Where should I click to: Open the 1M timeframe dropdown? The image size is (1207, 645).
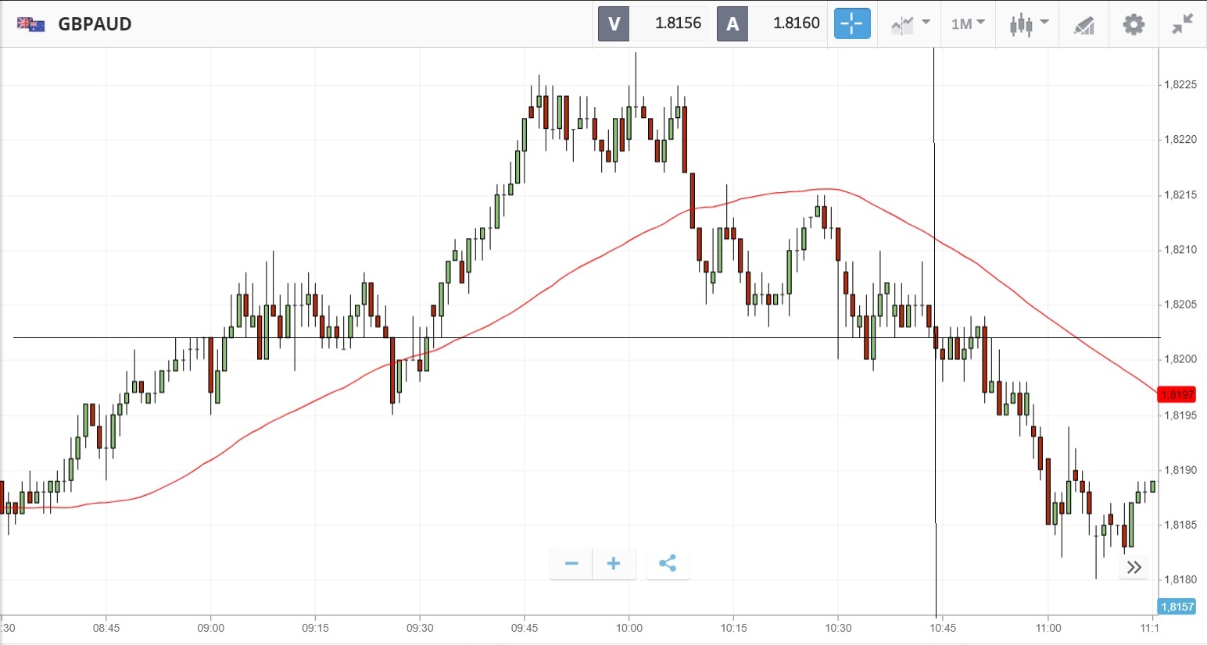click(968, 23)
